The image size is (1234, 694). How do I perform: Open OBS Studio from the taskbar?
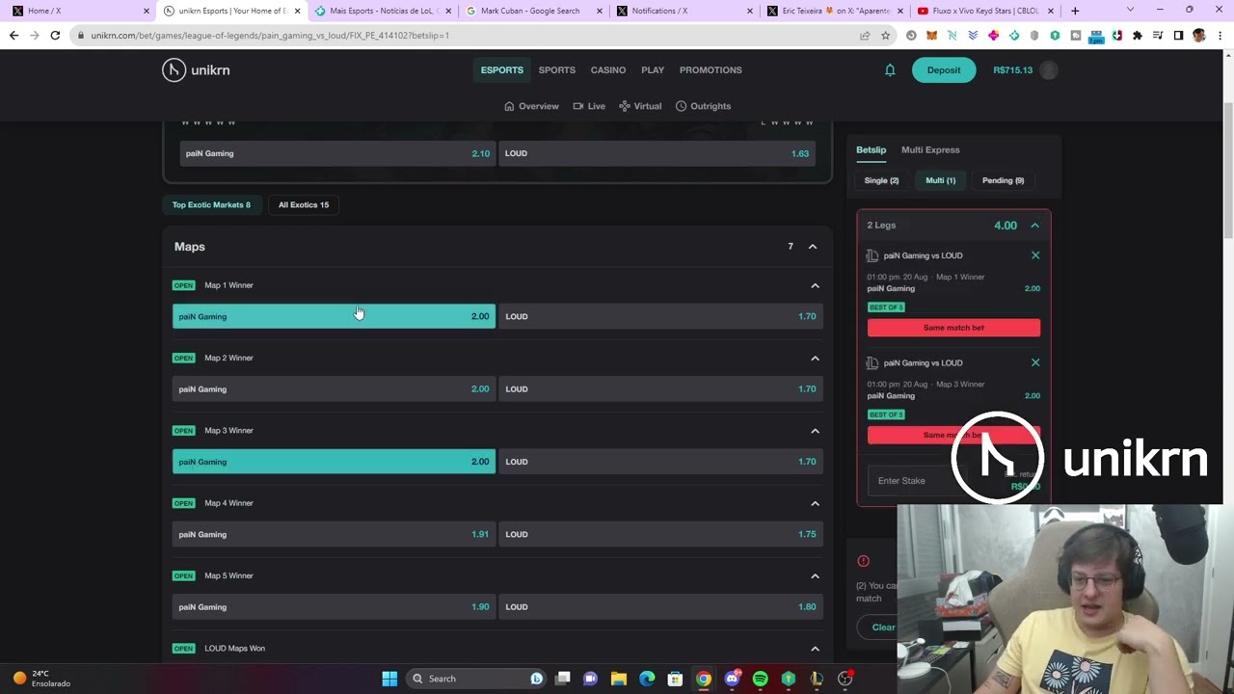[x=845, y=679]
